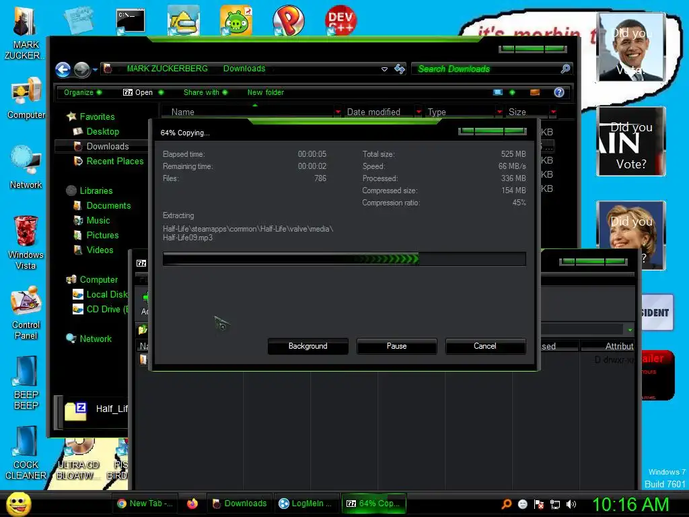The image size is (689, 517).
Task: Launch the DEV C++ icon
Action: pyautogui.click(x=340, y=20)
